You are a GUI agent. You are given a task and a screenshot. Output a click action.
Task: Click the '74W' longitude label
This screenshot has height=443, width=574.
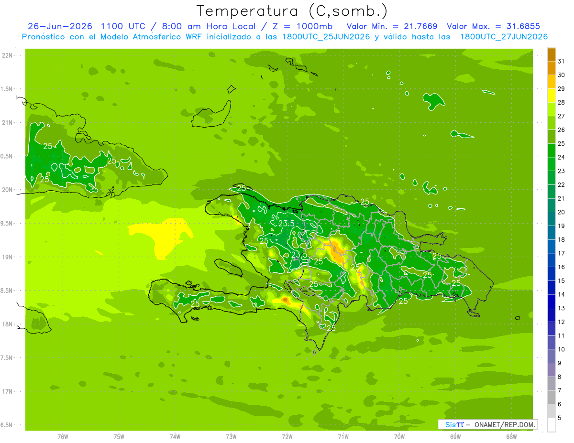click(x=175, y=436)
